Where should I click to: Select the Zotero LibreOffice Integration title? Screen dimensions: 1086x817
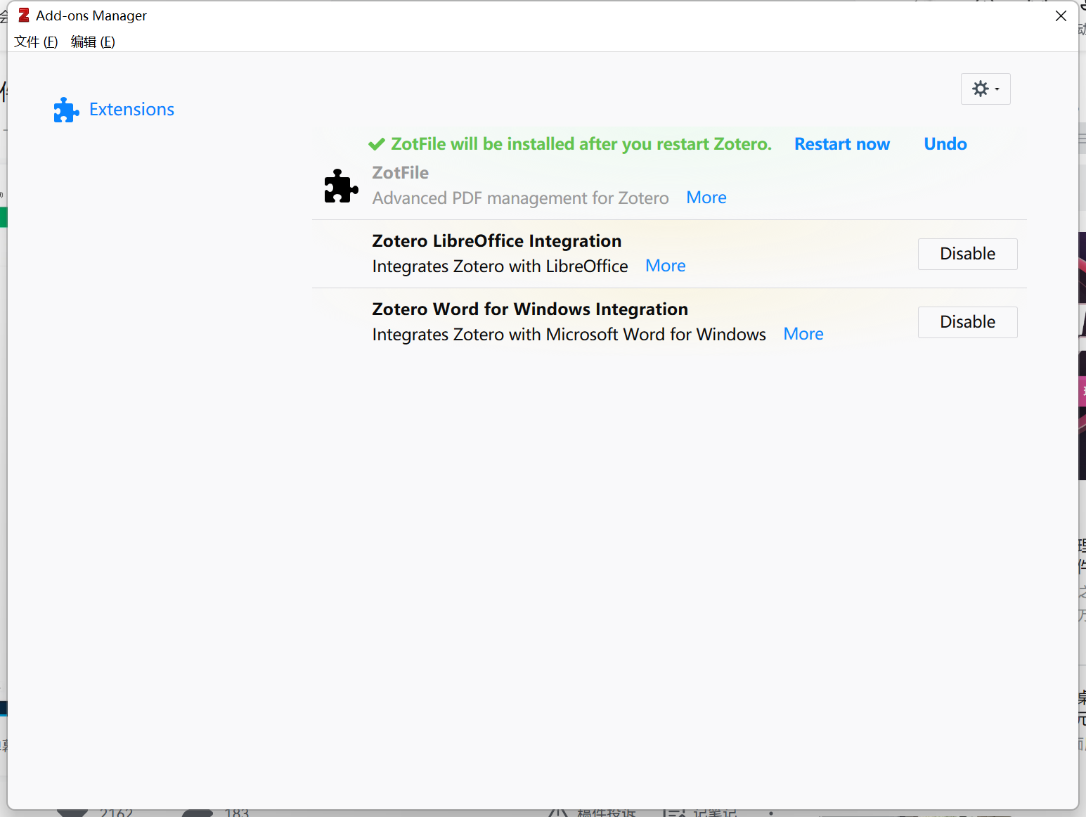tap(497, 241)
